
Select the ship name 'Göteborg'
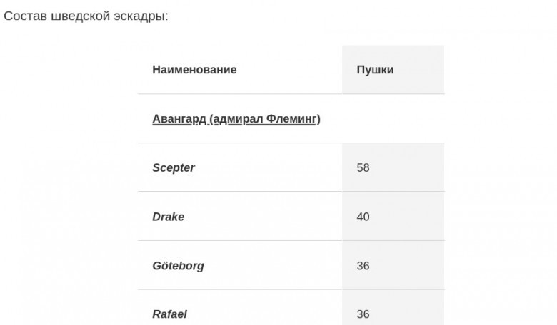tap(178, 266)
